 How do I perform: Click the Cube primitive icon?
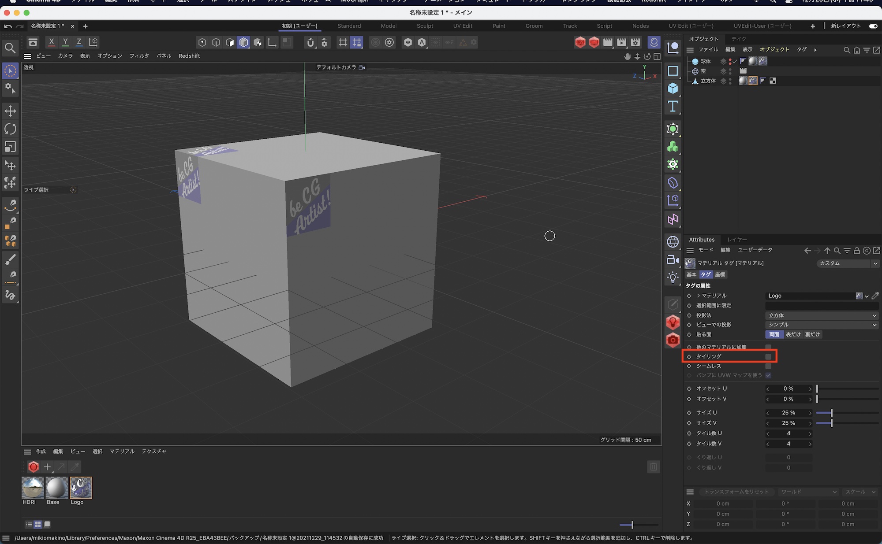click(x=673, y=89)
